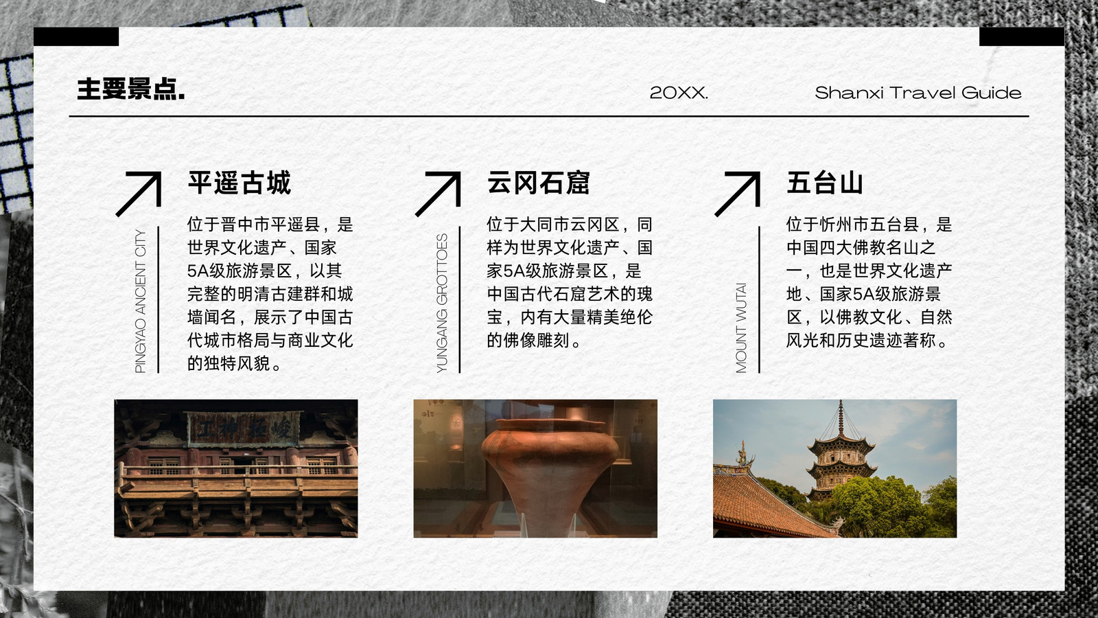Select the 主要景点 slide title
Screen dimensions: 1098x618
coord(131,89)
